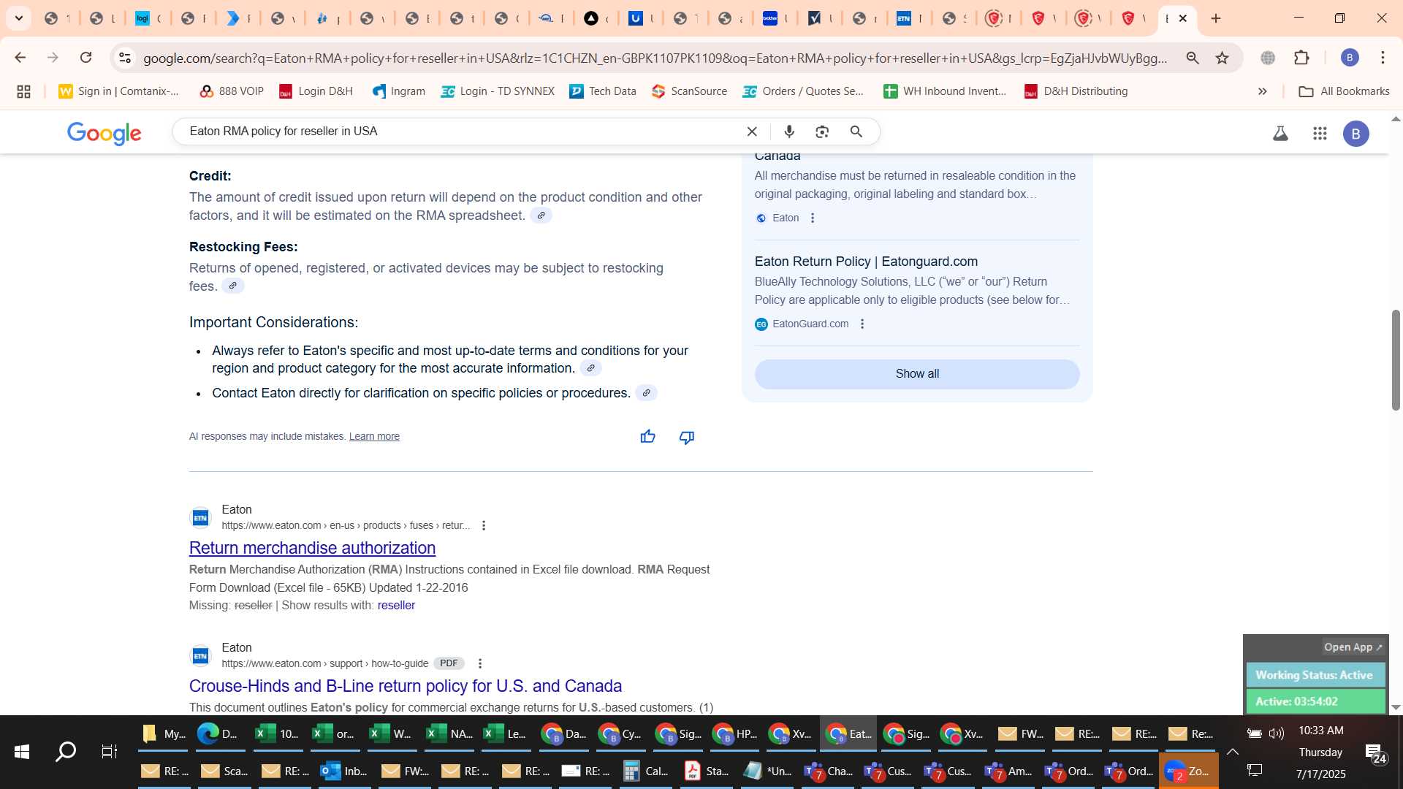Screen dimensions: 1403x789
Task: Open Task View on taskbar
Action: [110, 752]
